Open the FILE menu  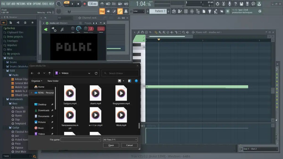pyautogui.click(x=3, y=4)
